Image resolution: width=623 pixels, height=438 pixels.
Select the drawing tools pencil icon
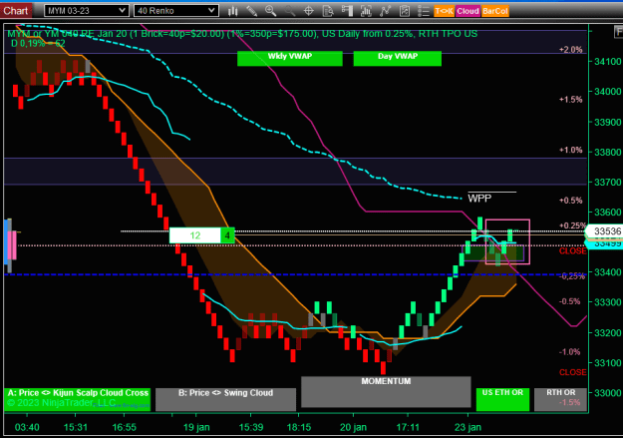click(x=252, y=11)
